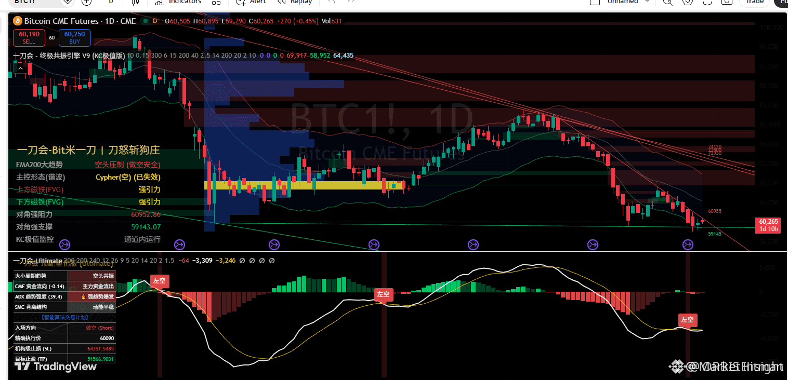Click the 主控形态(谐波) row label
The width and height of the screenshot is (788, 380).
click(41, 177)
